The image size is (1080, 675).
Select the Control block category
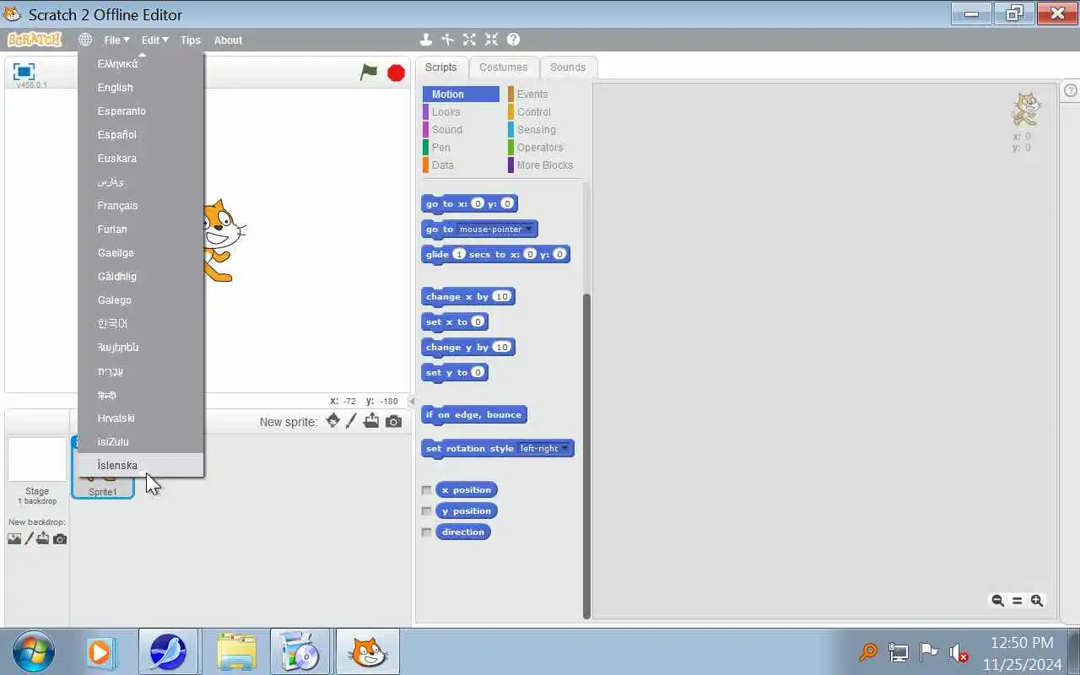(x=534, y=112)
